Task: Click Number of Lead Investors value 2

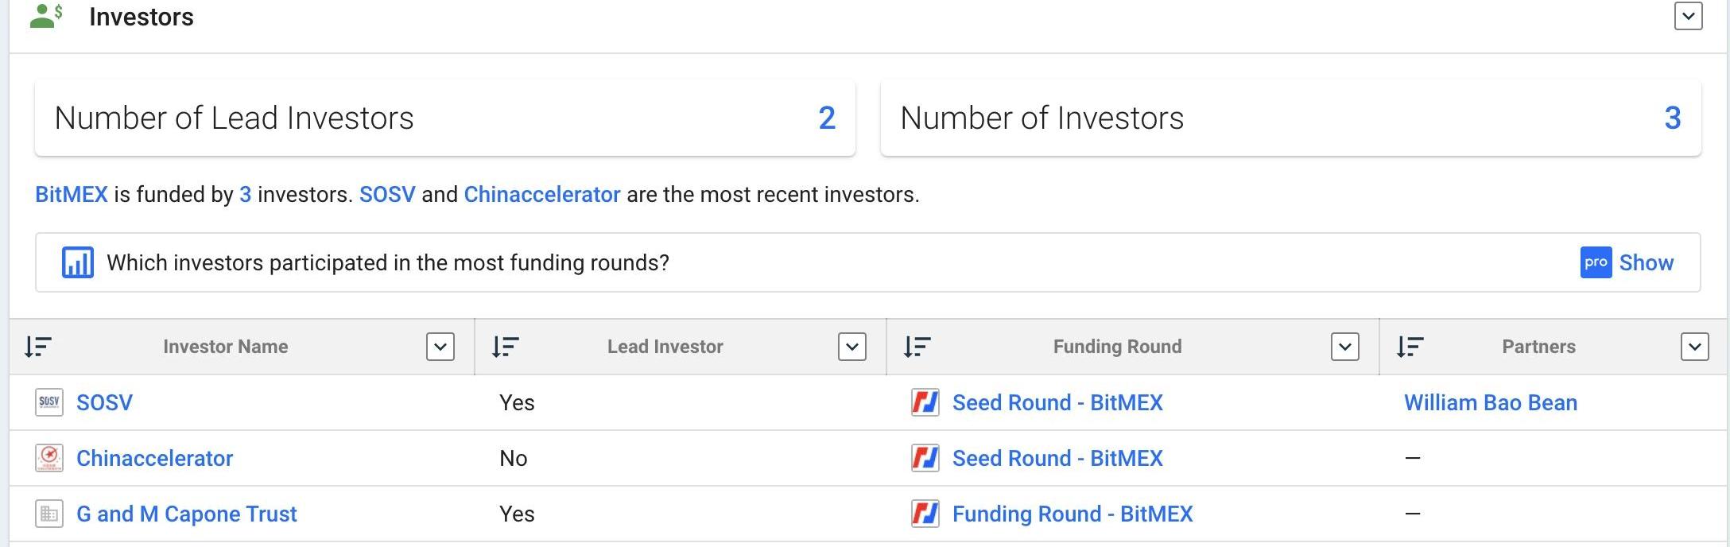Action: click(827, 118)
